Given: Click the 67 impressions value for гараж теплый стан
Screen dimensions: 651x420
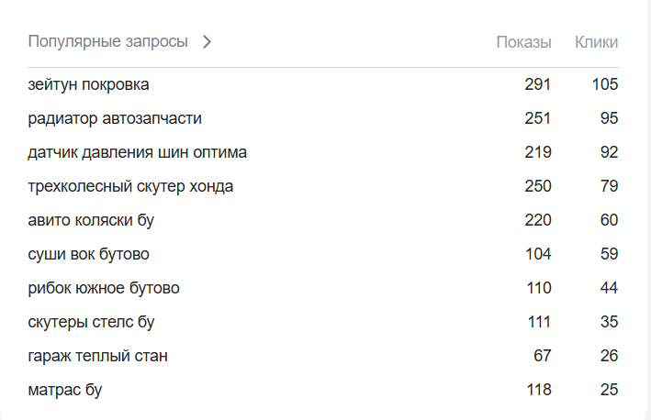Looking at the screenshot, I should [543, 356].
